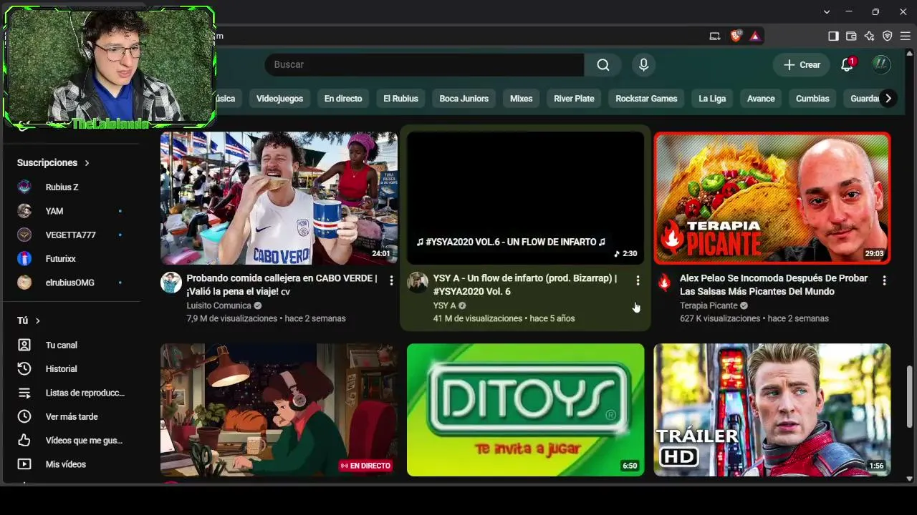
Task: Click the YSY A channel avatar
Action: [418, 283]
